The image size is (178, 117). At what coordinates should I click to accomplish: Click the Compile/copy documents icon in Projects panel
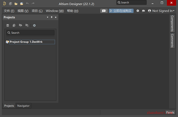(14, 25)
